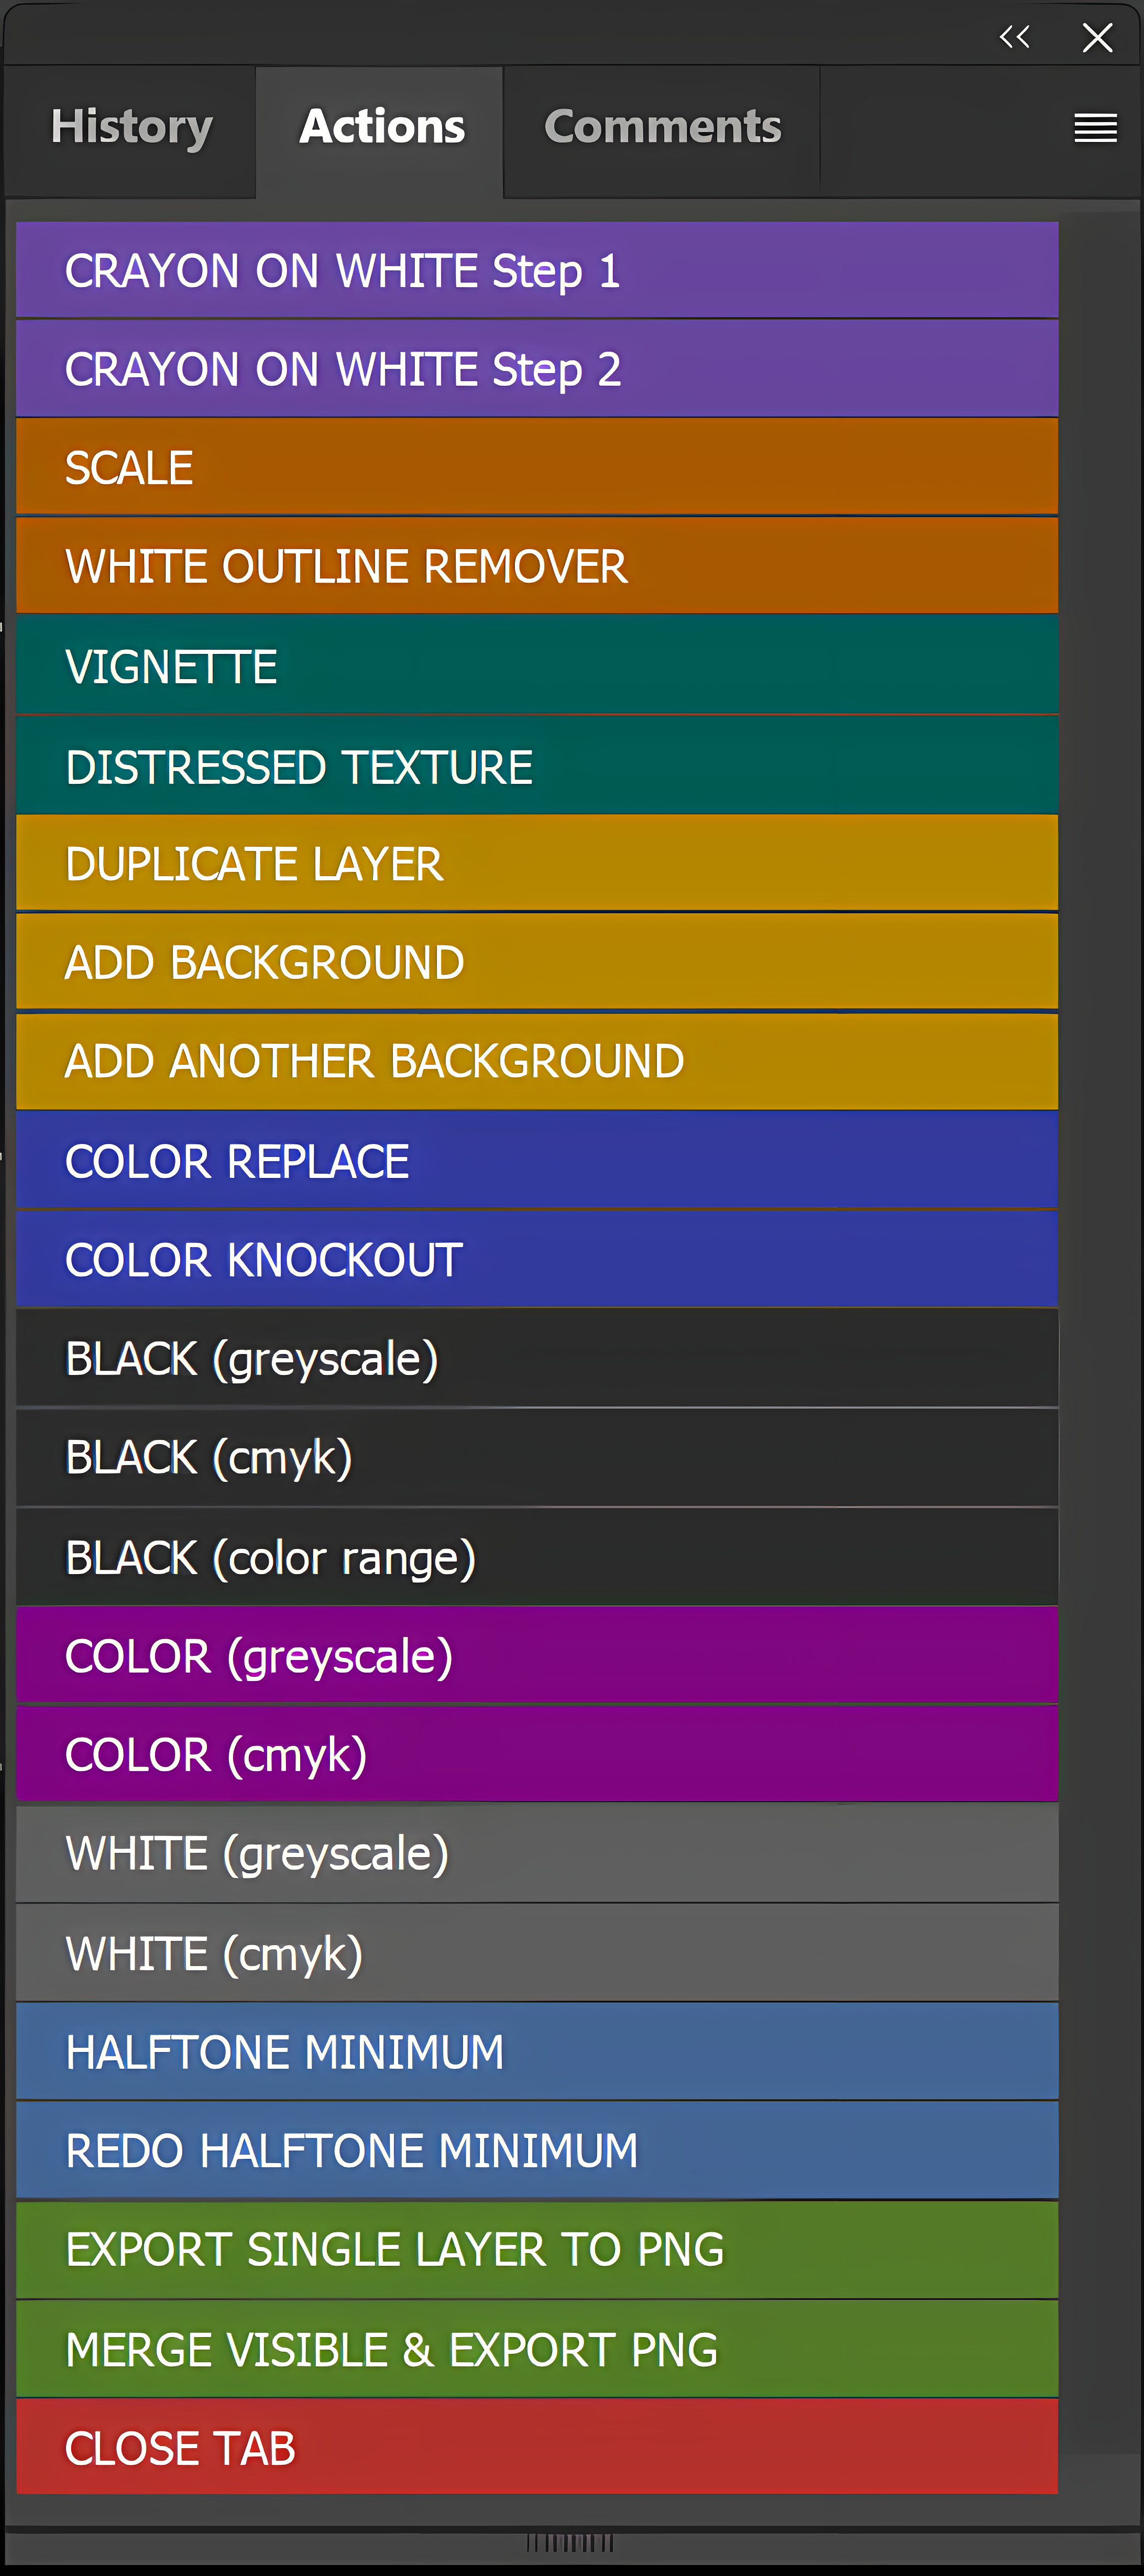Apply DISTRESSED TEXTURE action
Viewport: 1144px width, 2576px height.
pos(537,767)
